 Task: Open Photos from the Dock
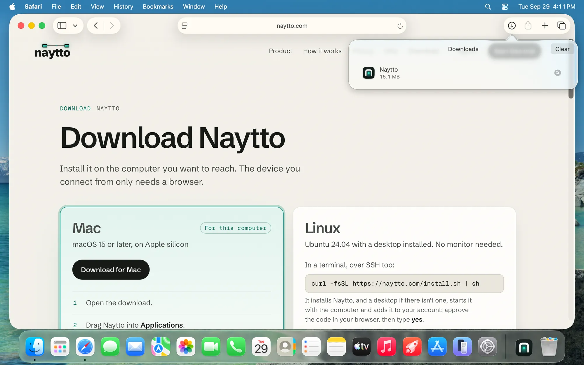(x=186, y=347)
